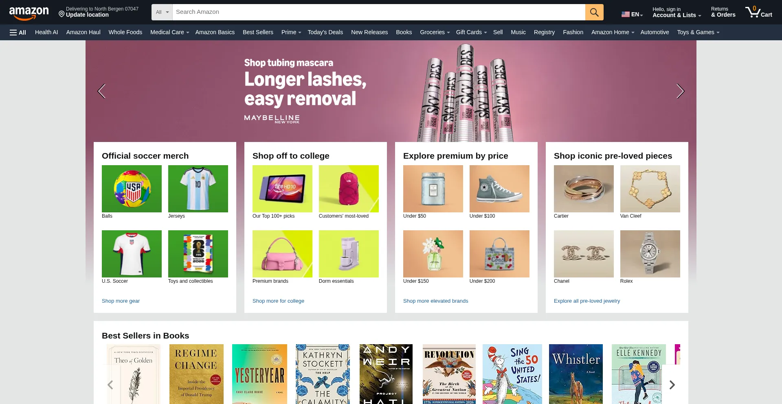
Task: Click the books carousel previous arrow
Action: [x=110, y=385]
